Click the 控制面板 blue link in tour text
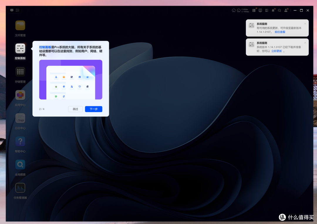The image size is (317, 224). coord(45,47)
